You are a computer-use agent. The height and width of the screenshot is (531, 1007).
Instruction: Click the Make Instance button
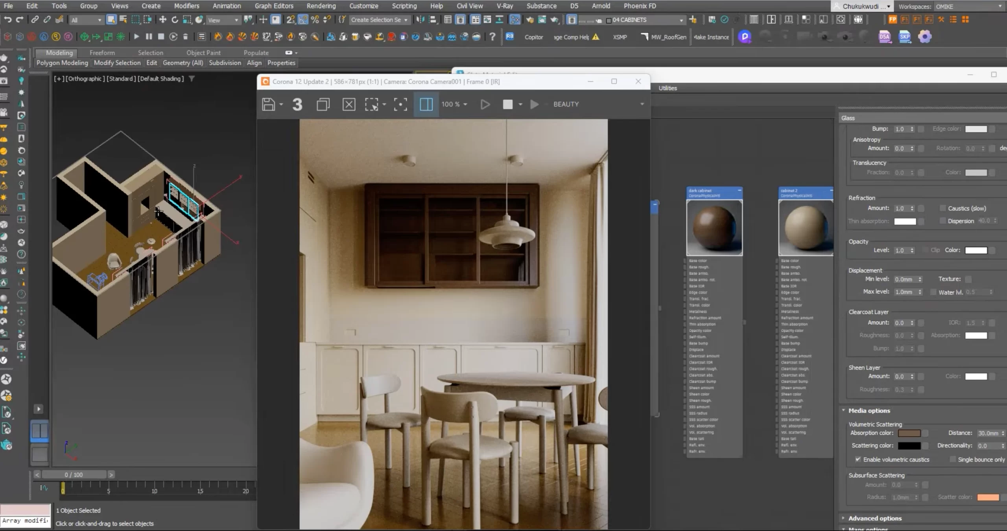pyautogui.click(x=711, y=37)
